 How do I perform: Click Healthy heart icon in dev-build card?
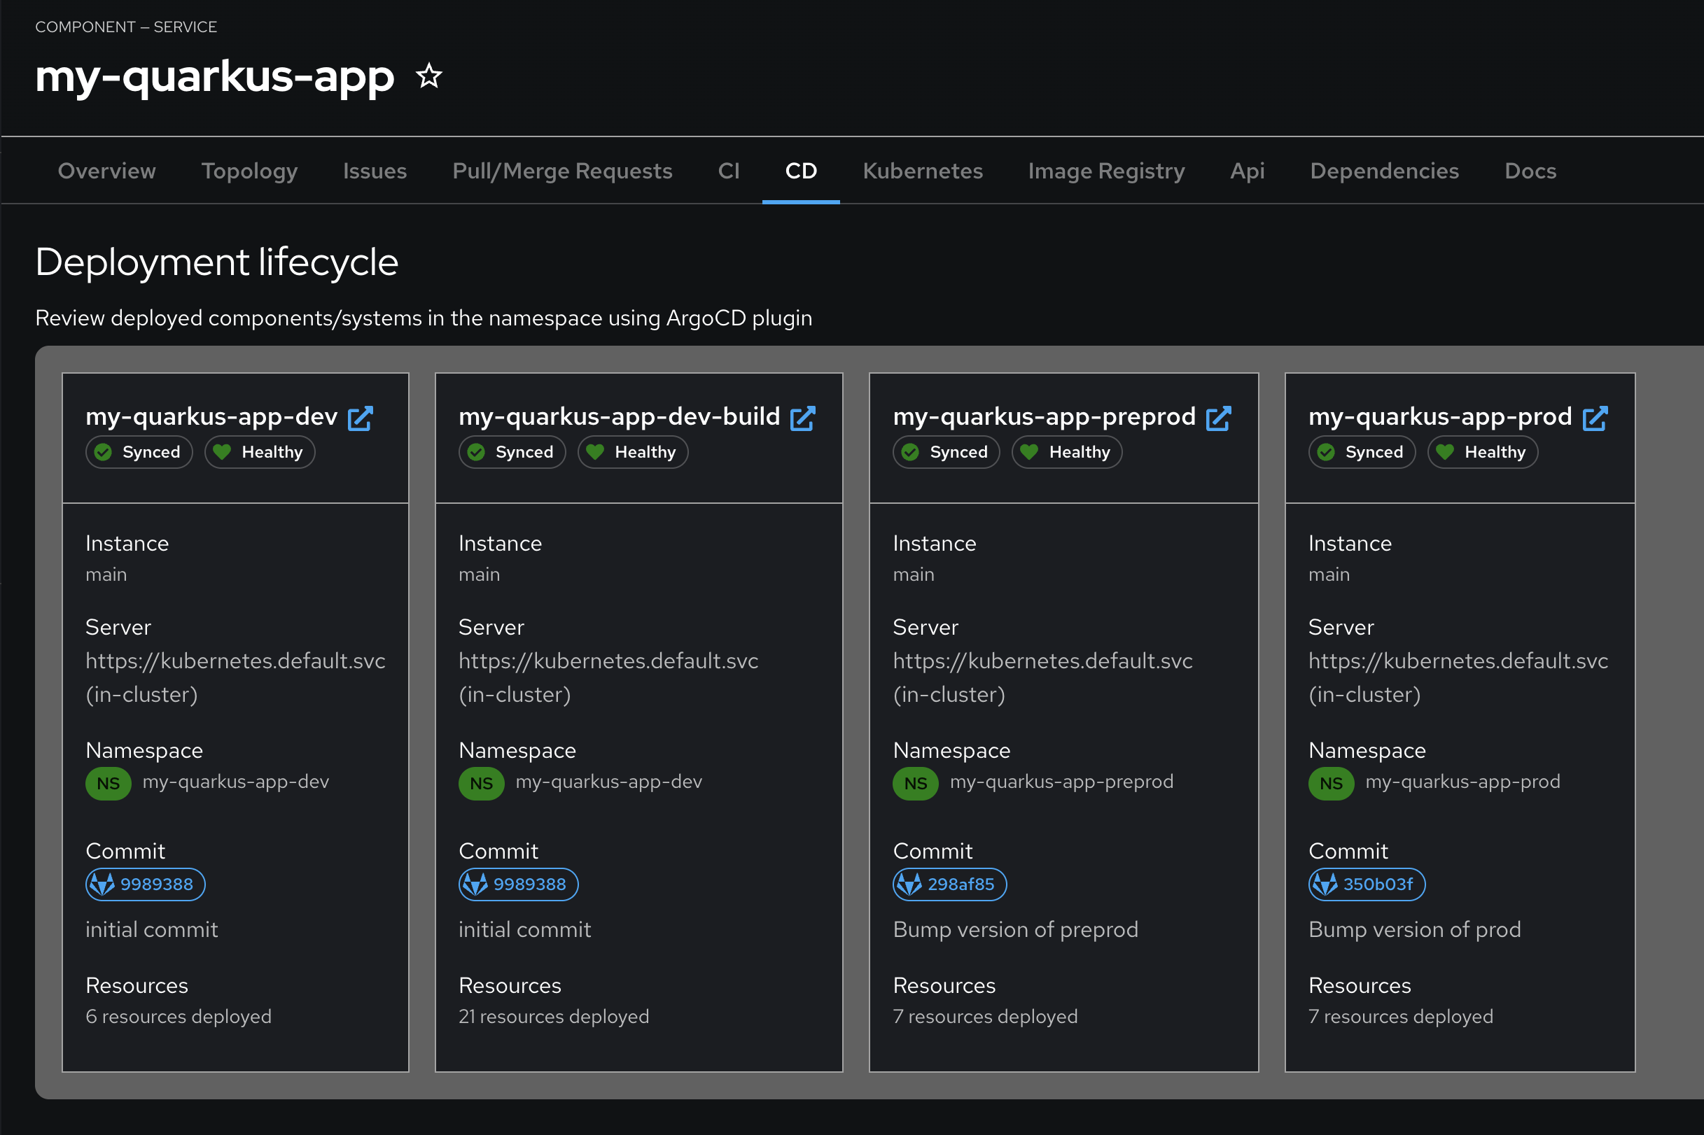tap(595, 453)
